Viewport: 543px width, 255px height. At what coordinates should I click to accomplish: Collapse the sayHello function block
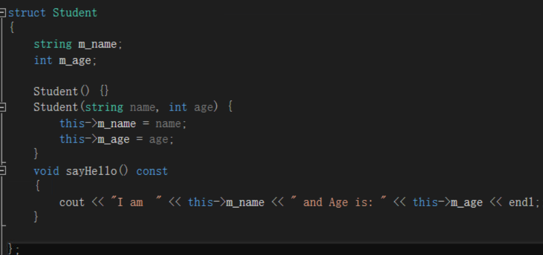point(3,171)
